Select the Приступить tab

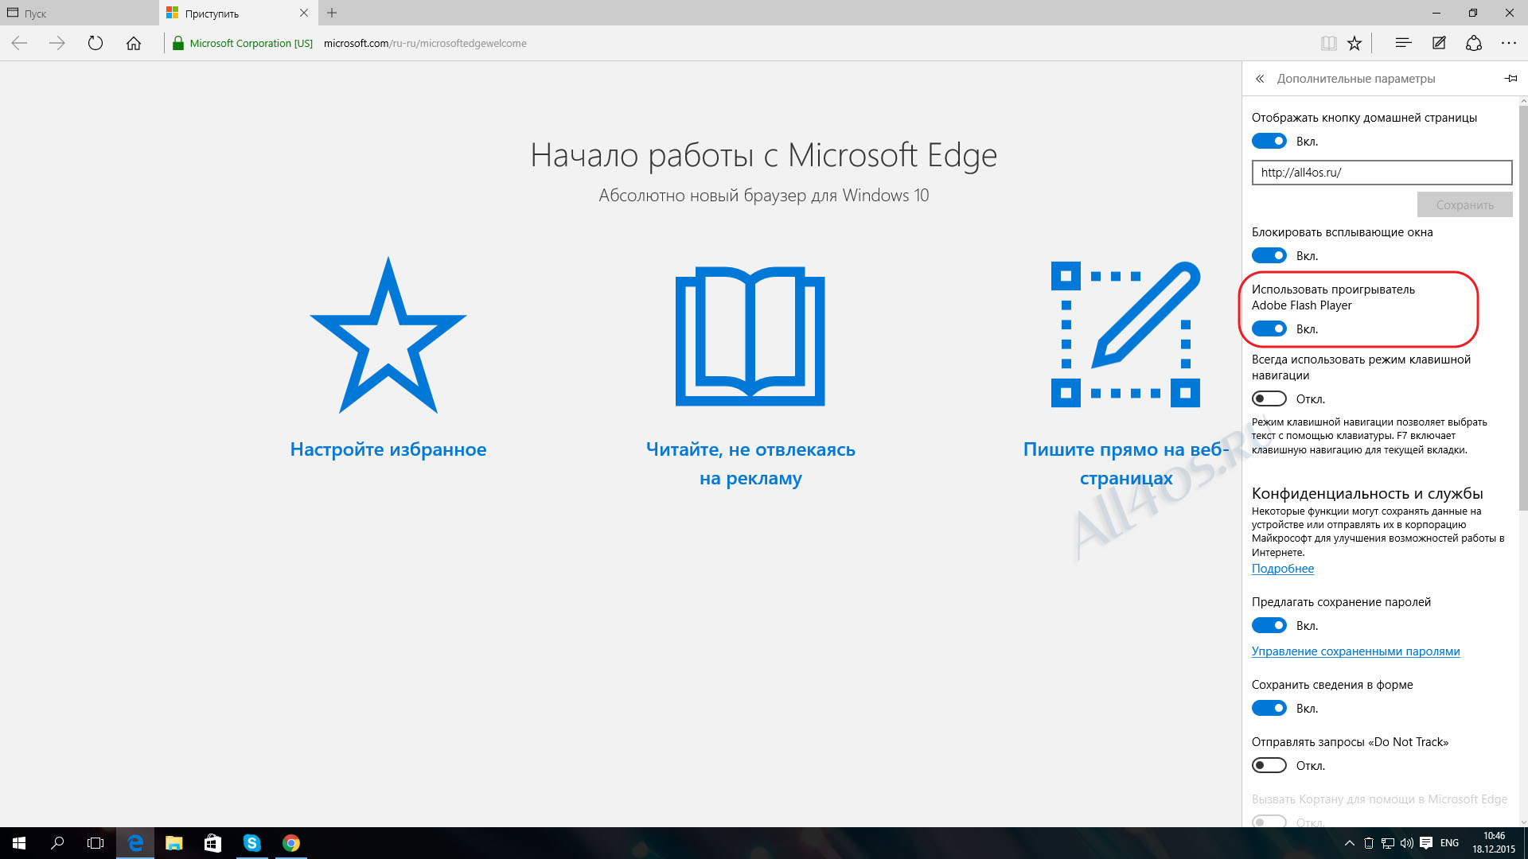pyautogui.click(x=239, y=13)
